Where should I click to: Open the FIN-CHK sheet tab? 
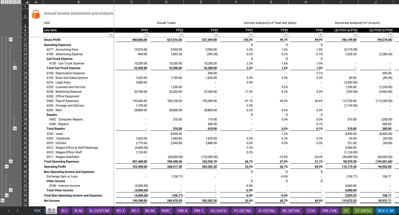tap(330, 211)
